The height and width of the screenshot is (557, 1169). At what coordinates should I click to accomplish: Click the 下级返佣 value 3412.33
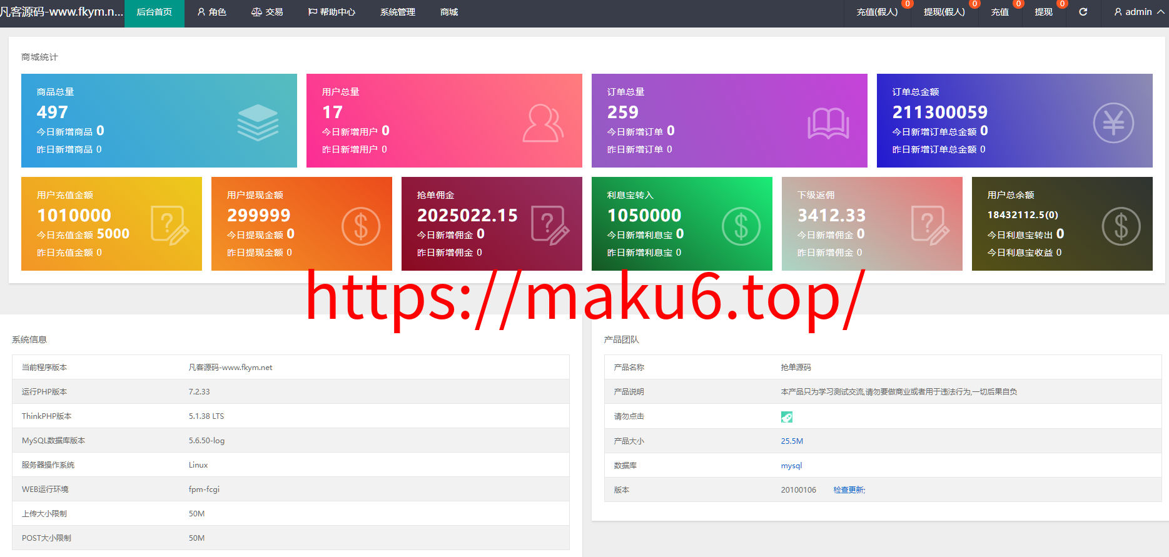pos(831,215)
